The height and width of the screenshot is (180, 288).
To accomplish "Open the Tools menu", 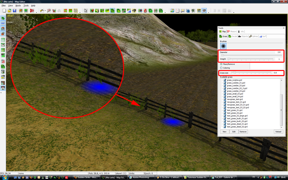I will [26, 5].
